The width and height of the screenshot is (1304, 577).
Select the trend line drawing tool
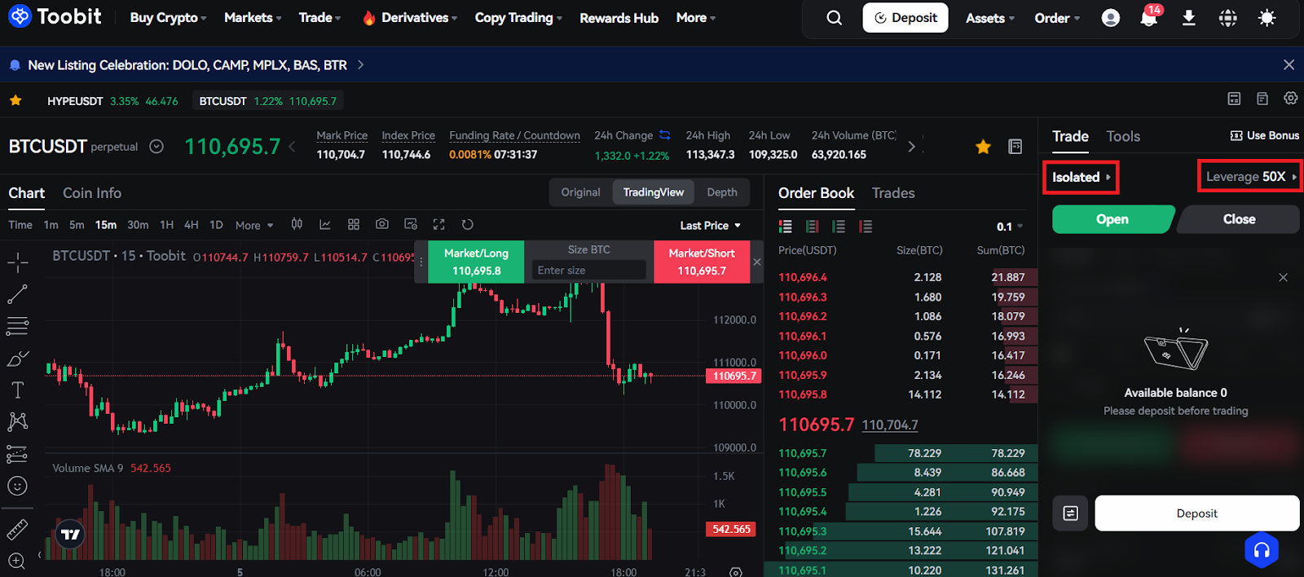(x=17, y=294)
